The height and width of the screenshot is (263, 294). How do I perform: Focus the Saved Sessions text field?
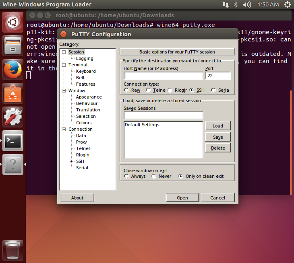164,115
